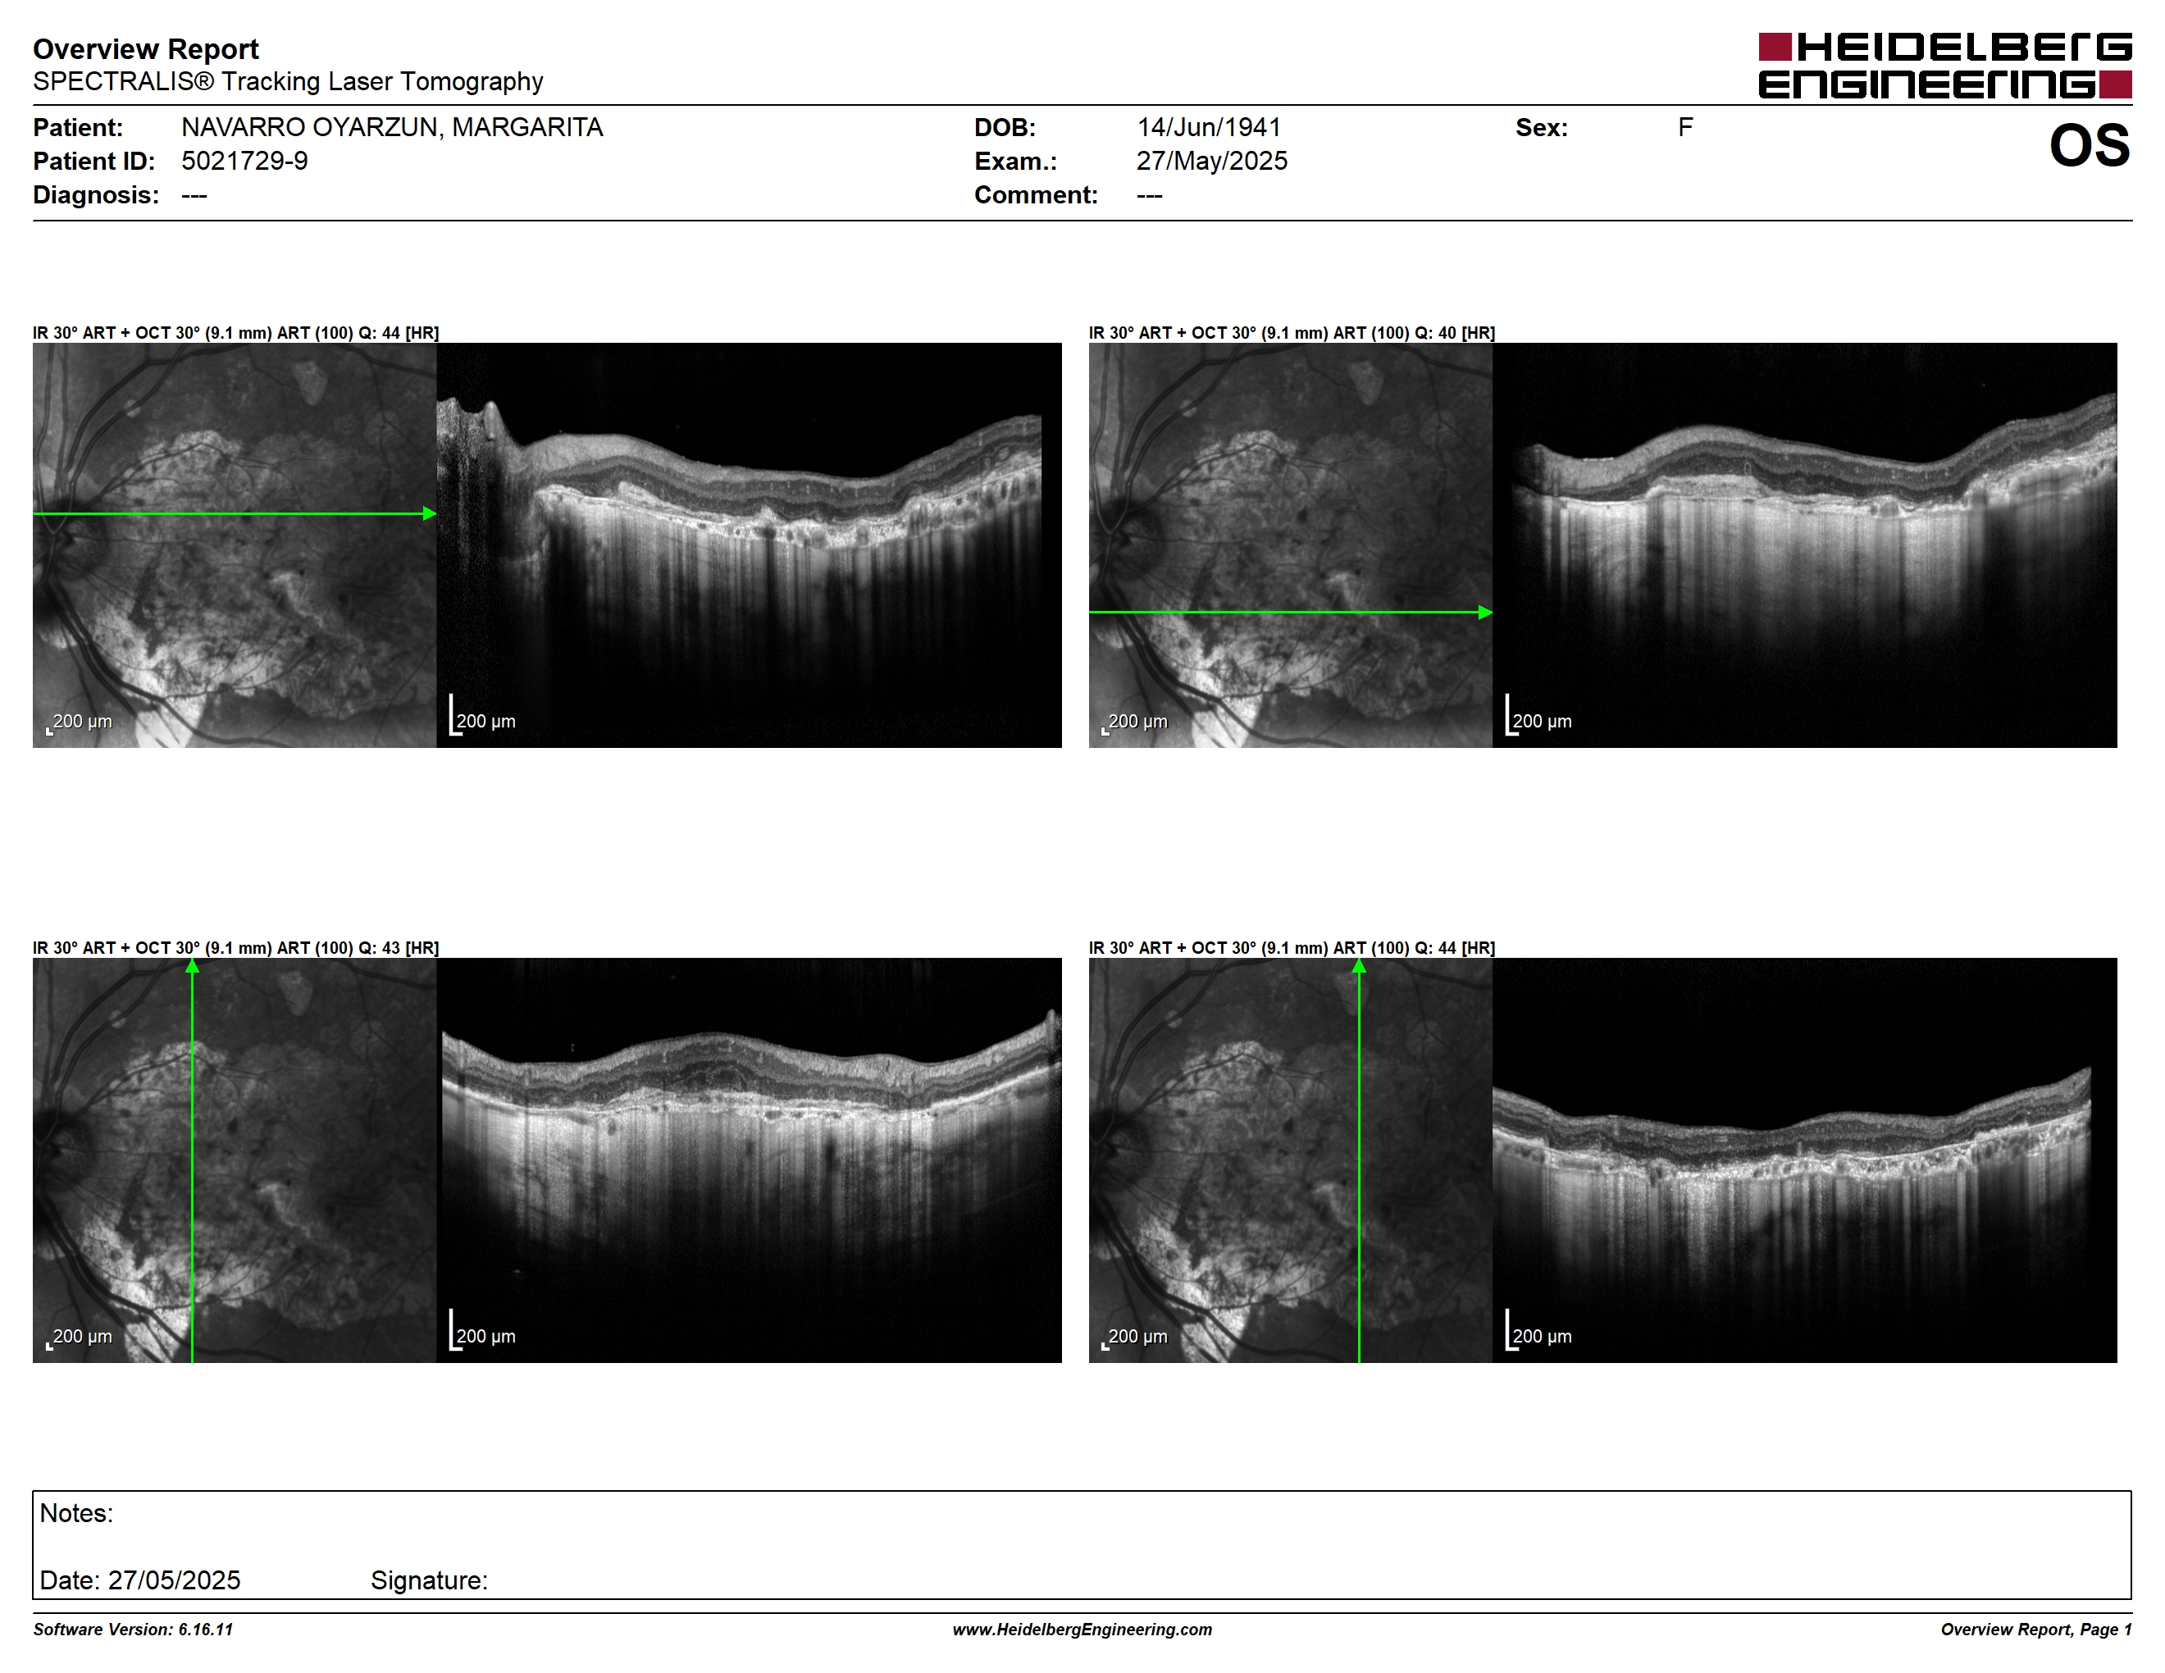
Task: Click the Comment label
Action: 1036,195
